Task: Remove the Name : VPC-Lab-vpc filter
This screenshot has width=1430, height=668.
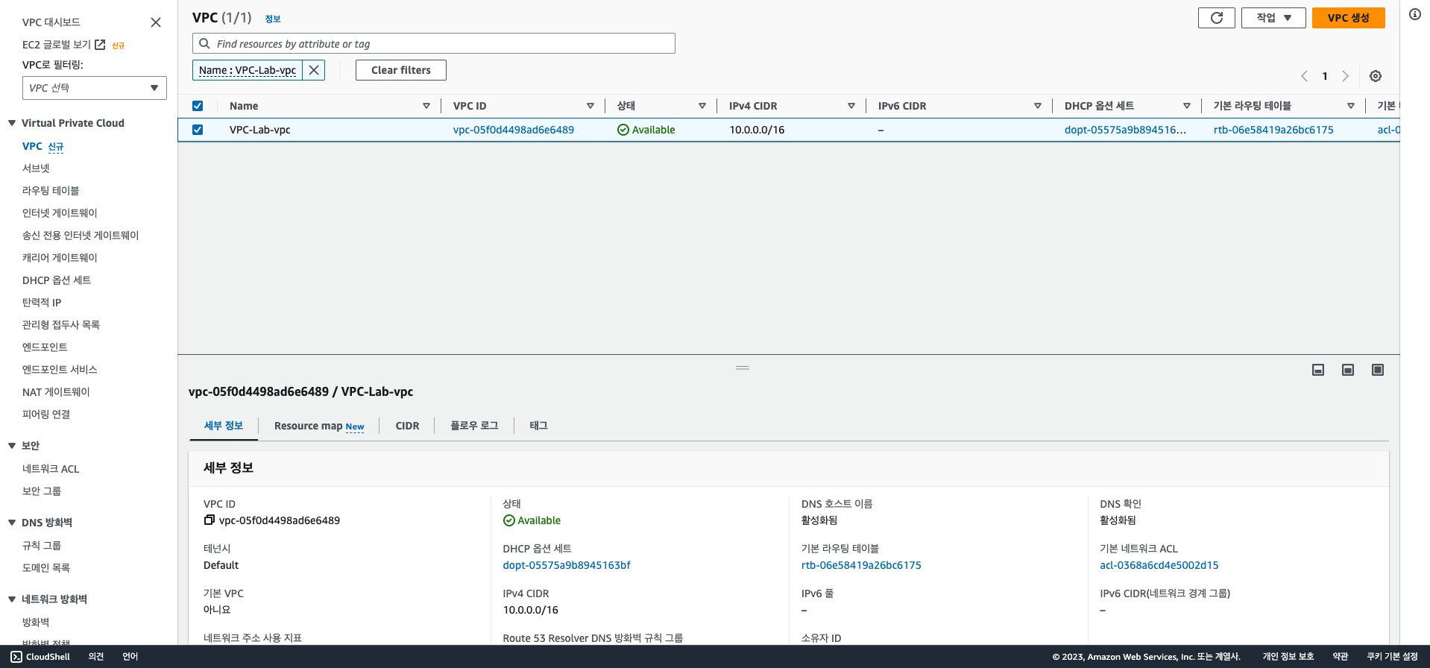Action: pyautogui.click(x=314, y=70)
